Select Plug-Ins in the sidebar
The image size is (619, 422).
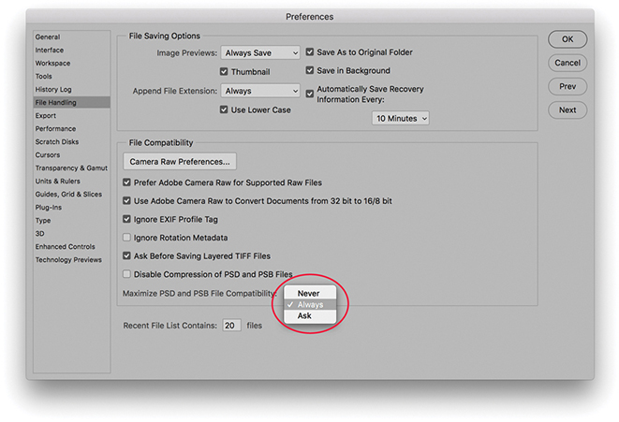pos(48,208)
